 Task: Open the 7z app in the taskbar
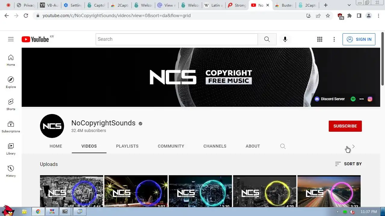(x=65, y=211)
